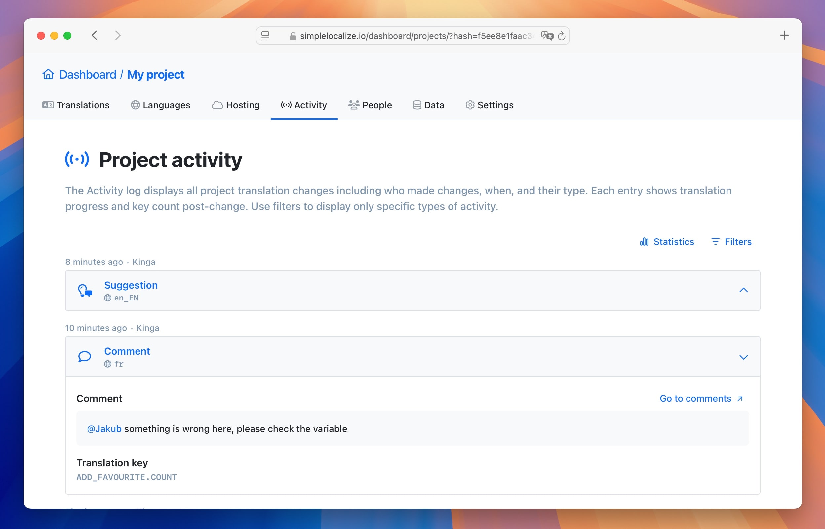Click the browser address bar URL
This screenshot has height=529, width=825.
(416, 36)
